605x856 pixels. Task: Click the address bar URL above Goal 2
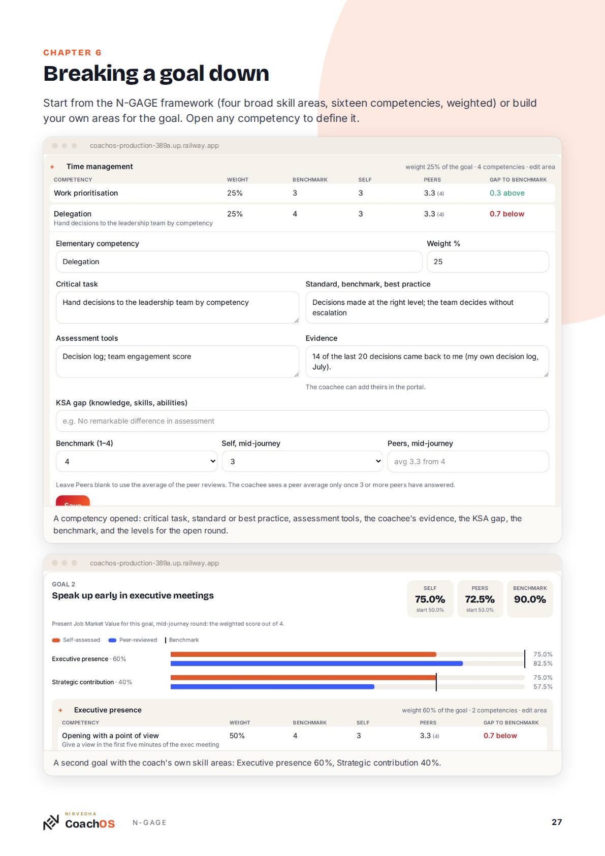[154, 563]
